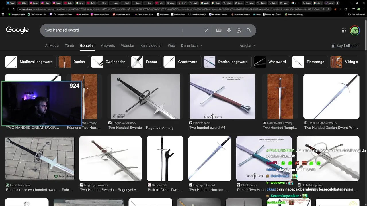The height and width of the screenshot is (206, 367).
Task: Switch to the Alışveriş tab
Action: coord(108,46)
